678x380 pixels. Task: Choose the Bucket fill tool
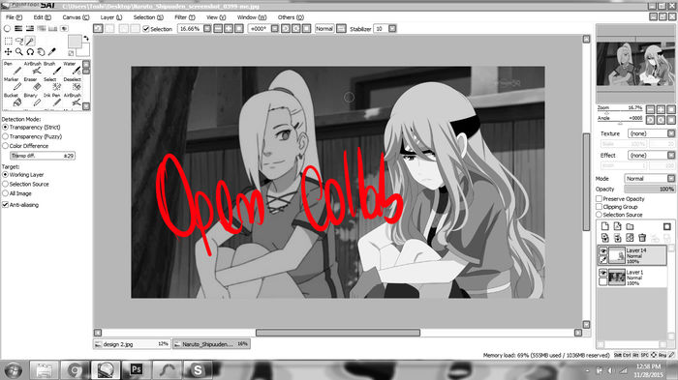[13, 100]
